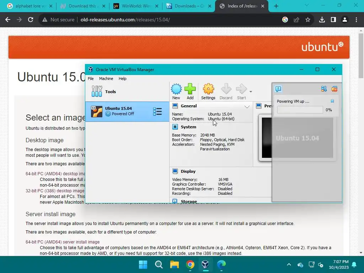
Task: Click the System section chip icon
Action: (175, 127)
